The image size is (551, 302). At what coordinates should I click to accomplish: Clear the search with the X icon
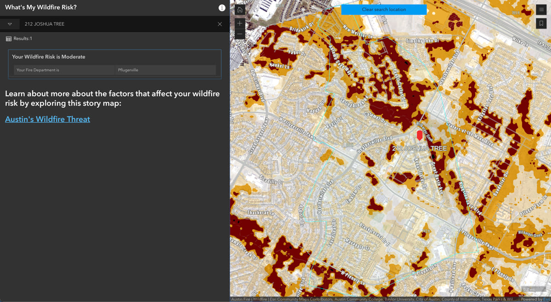219,24
